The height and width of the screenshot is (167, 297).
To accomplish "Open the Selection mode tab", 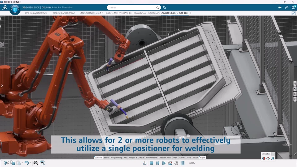I will click(165, 157).
